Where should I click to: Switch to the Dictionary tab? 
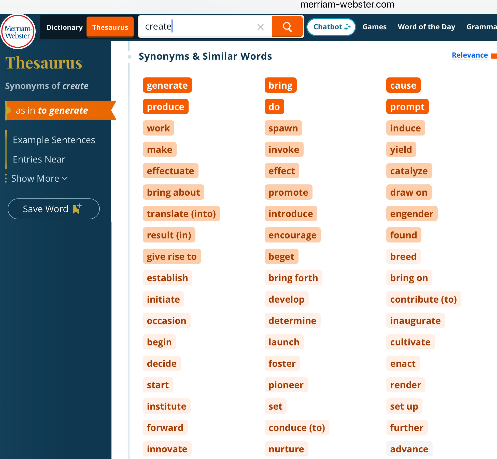tap(65, 27)
